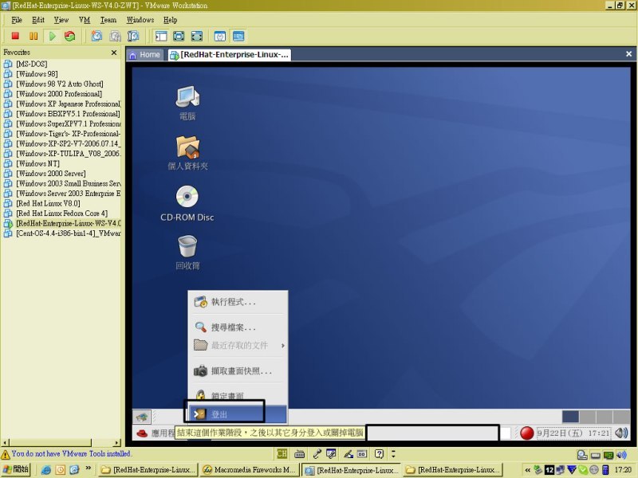This screenshot has width=638, height=478.
Task: Open the Snapshot Manager wrench-clock icon
Action: (x=133, y=36)
